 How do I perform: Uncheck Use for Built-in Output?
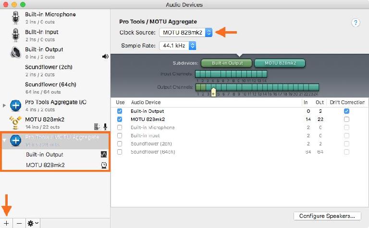[x=120, y=111]
